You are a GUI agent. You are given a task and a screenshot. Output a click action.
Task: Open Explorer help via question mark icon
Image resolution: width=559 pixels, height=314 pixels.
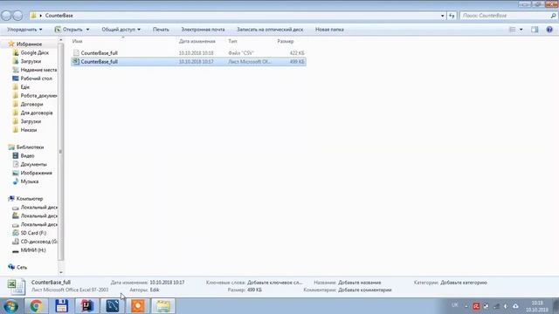[549, 30]
